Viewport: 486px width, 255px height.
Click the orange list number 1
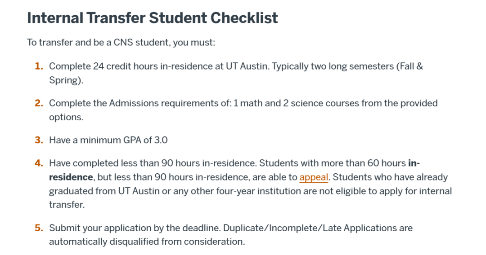[x=39, y=66]
